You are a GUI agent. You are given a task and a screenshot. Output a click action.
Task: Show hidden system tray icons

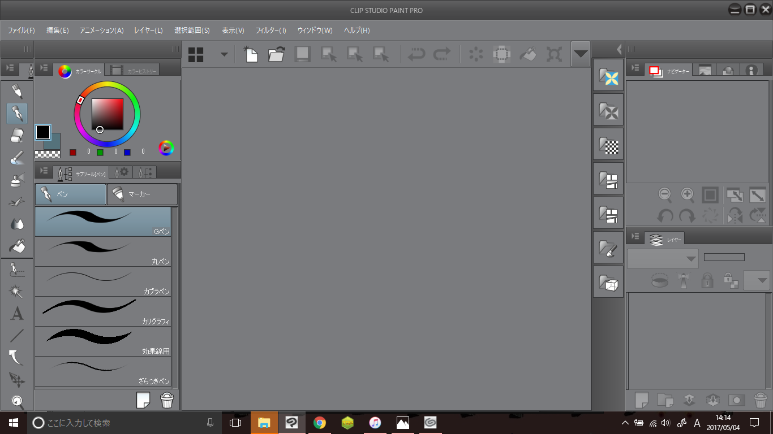tap(625, 423)
